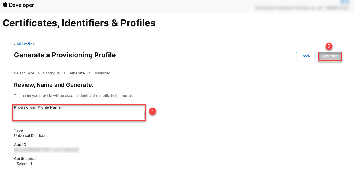The height and width of the screenshot is (169, 354).
Task: Click the Certificates, Identifiers & Profiles heading
Action: (x=79, y=23)
